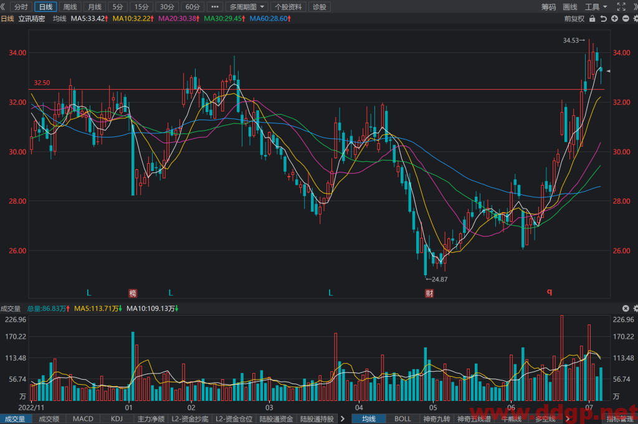The height and width of the screenshot is (424, 638).
Task: Click the 24.87 low price annotation
Action: pyautogui.click(x=437, y=280)
